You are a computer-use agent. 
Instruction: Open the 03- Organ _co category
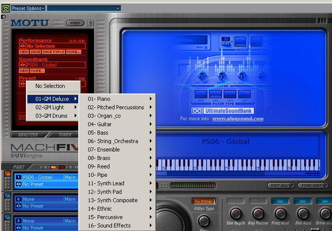coord(117,116)
